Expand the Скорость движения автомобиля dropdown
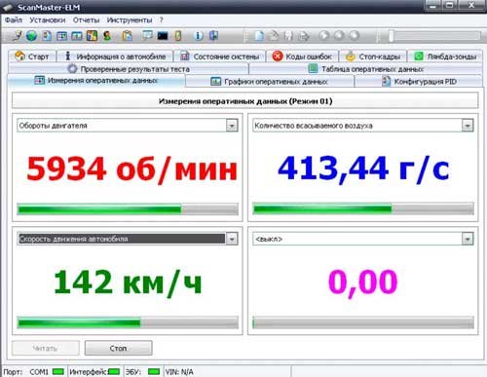Viewport: 487px width, 377px height. (x=232, y=240)
